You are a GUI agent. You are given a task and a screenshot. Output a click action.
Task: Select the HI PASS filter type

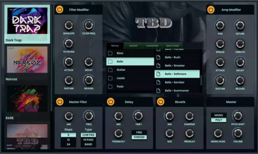[x=88, y=140]
